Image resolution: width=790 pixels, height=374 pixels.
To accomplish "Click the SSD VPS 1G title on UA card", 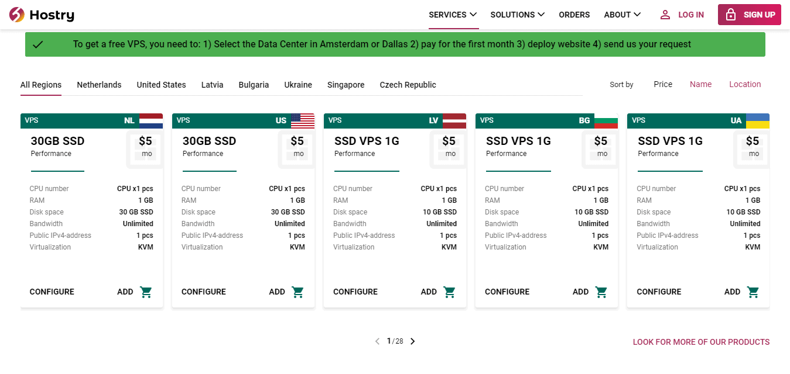I will [x=670, y=141].
